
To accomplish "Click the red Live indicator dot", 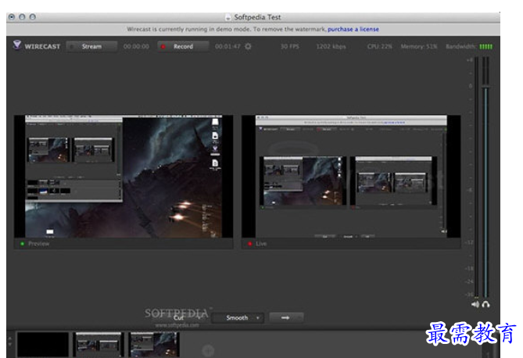I will (x=250, y=244).
